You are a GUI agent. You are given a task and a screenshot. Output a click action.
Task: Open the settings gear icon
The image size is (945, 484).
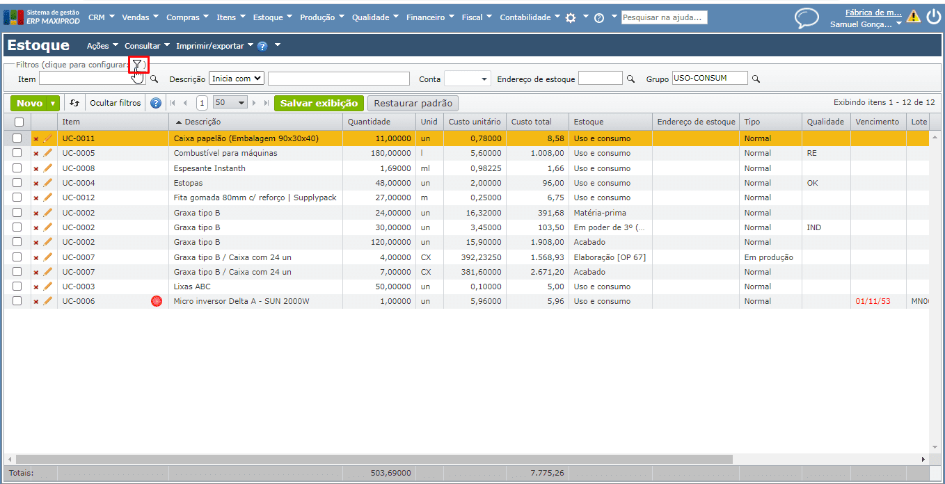tap(571, 18)
